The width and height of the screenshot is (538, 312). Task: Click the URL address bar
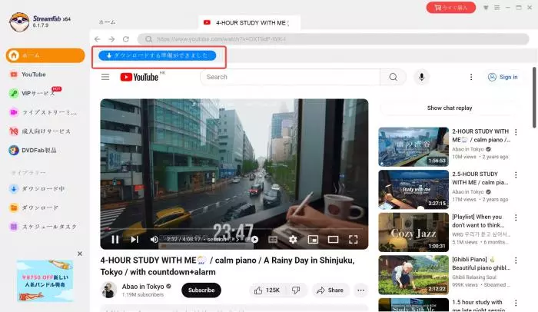333,39
